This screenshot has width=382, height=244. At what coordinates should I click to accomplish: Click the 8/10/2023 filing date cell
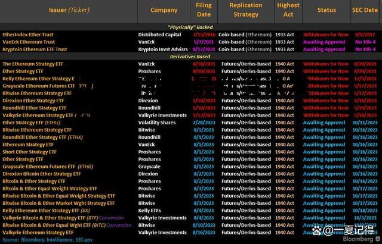coord(204,225)
